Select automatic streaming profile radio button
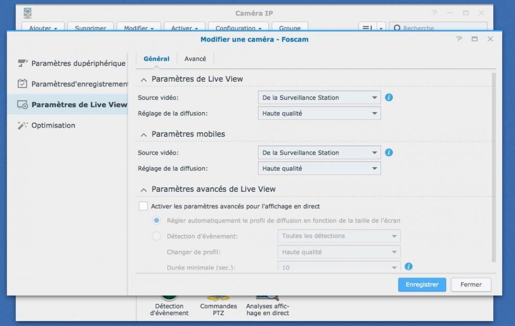 pos(157,221)
